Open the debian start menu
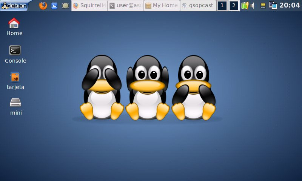The height and width of the screenshot is (181, 302). pos(15,5)
